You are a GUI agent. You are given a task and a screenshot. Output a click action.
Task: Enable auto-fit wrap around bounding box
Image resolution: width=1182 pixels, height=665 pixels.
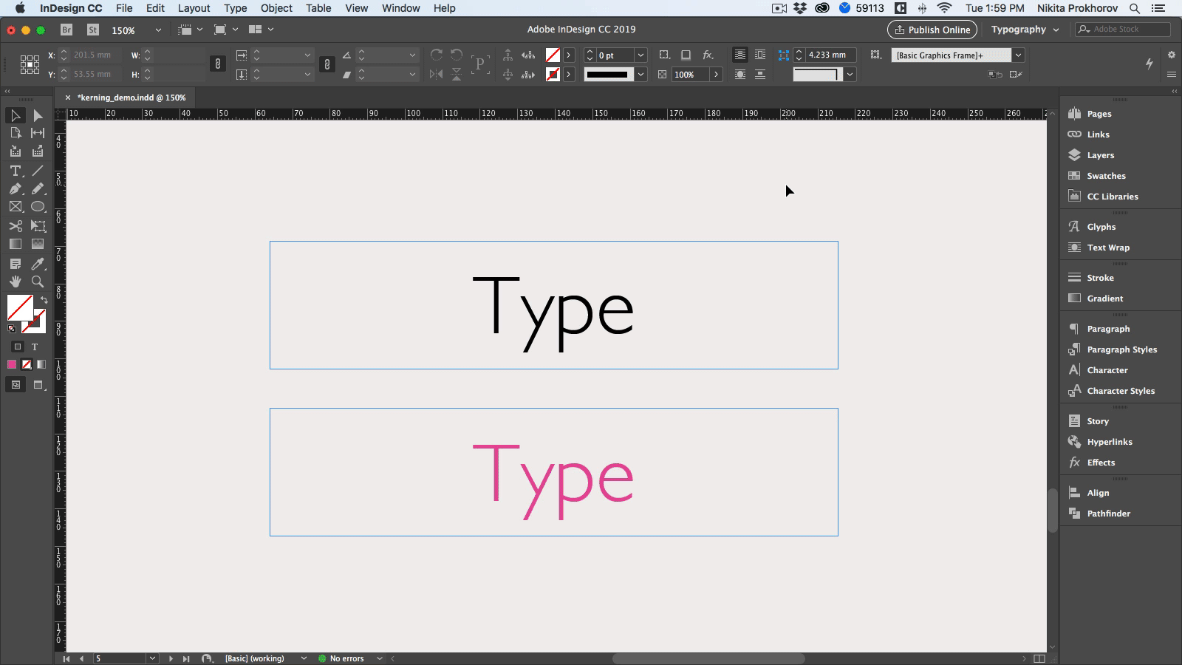click(759, 55)
